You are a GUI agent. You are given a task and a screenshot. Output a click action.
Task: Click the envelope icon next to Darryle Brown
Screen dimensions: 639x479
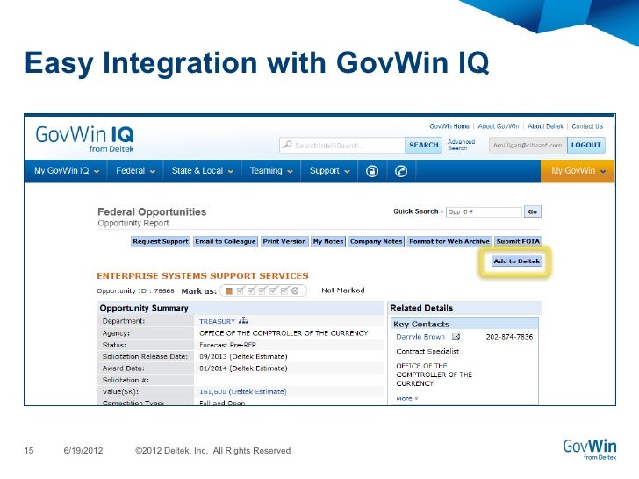point(456,337)
